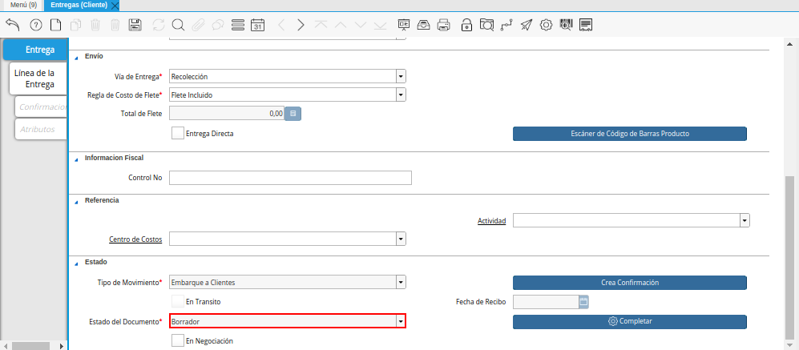
Task: Tick the Entrega Directa checkbox
Action: [x=178, y=134]
